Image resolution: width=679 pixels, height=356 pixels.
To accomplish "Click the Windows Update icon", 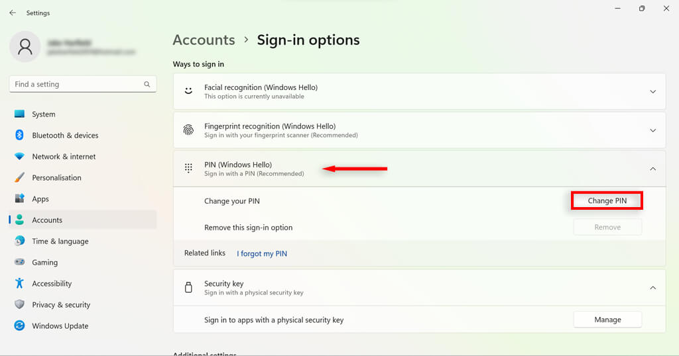I will click(19, 326).
